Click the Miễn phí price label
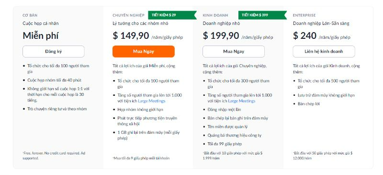 click(x=41, y=36)
